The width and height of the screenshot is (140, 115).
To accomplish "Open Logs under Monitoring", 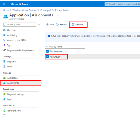I will click(x=9, y=99).
